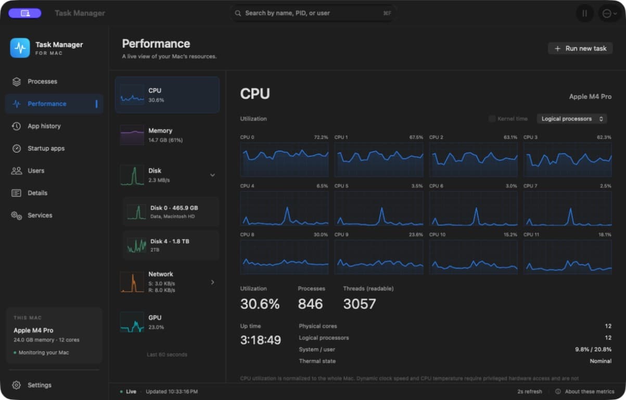Click the Apple M4 Pro label in CPU header
This screenshot has height=400, width=626.
pyautogui.click(x=590, y=97)
